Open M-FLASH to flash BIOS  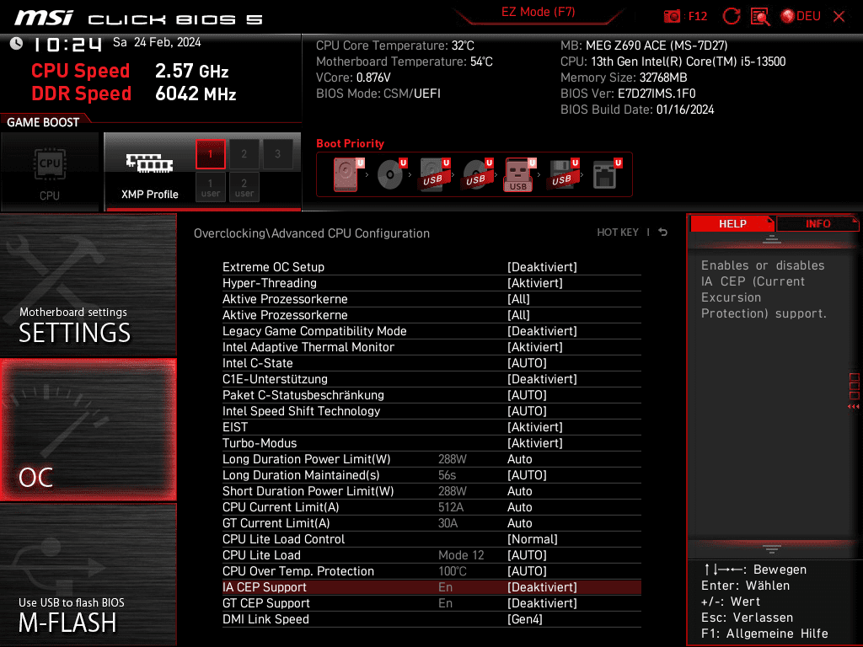(88, 575)
